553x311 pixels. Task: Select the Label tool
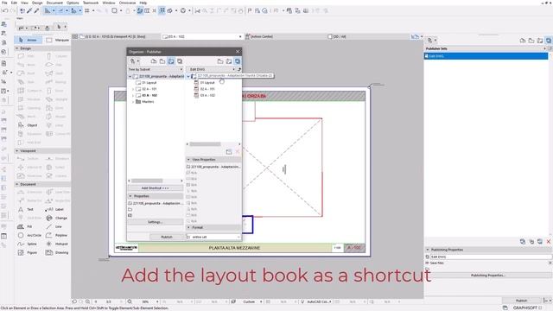point(55,209)
